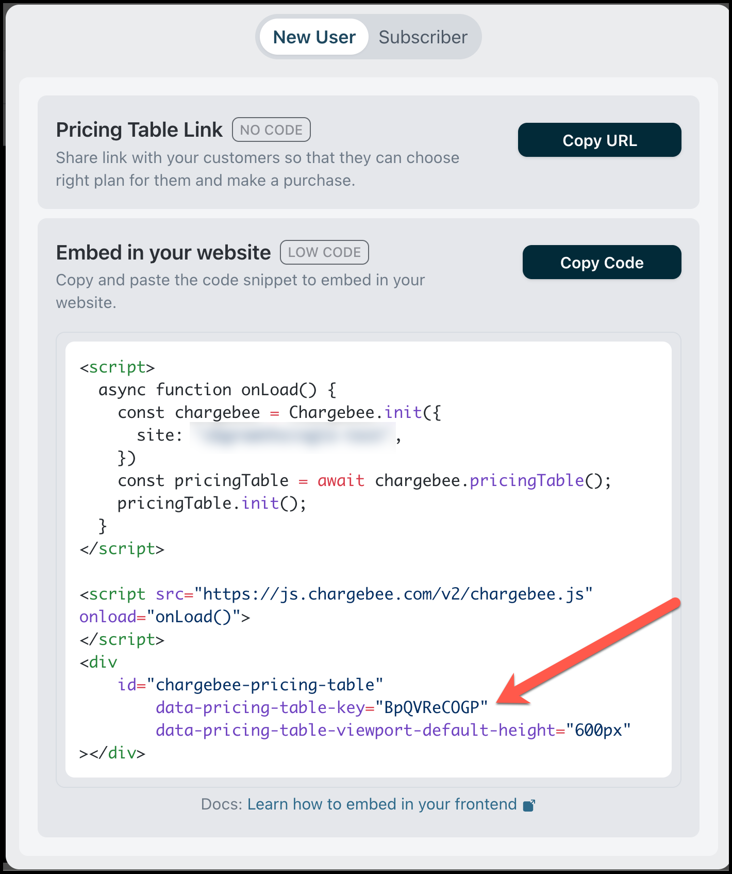Click the BpQVReCOGP pricing table key value

pyautogui.click(x=433, y=707)
